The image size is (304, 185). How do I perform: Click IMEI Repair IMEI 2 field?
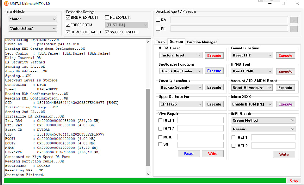pyautogui.click(x=273, y=146)
